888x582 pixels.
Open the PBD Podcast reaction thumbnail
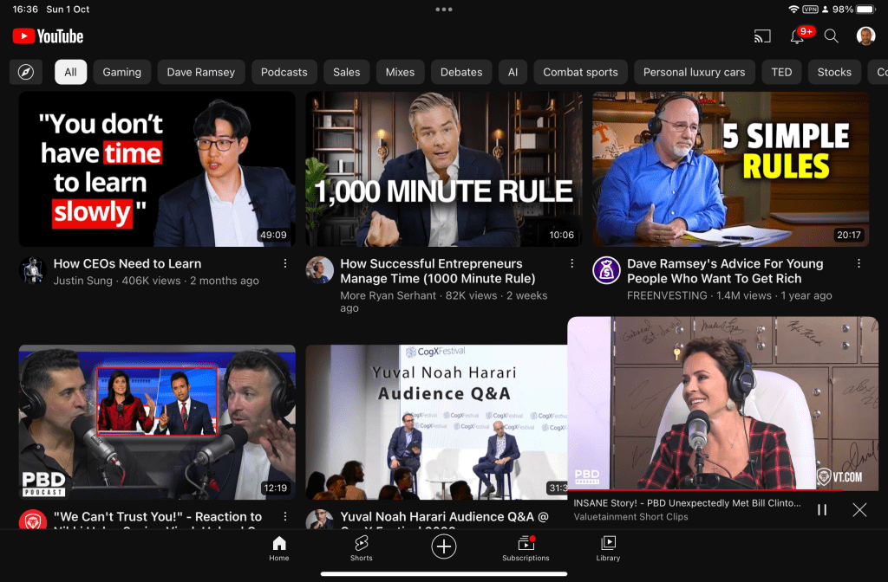point(157,422)
